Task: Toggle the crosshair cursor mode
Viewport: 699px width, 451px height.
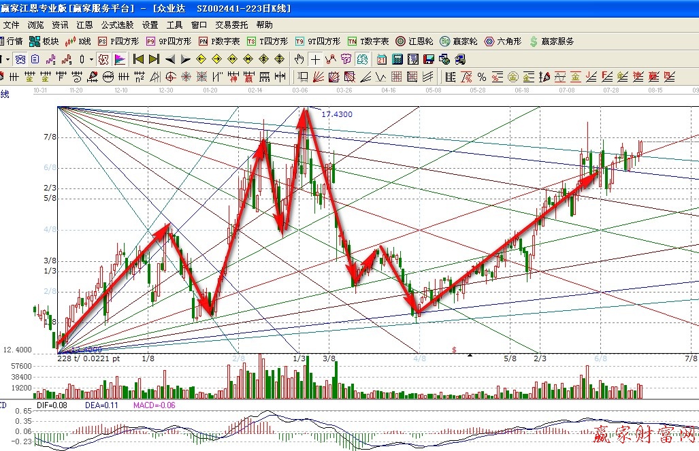Action: click(315, 59)
